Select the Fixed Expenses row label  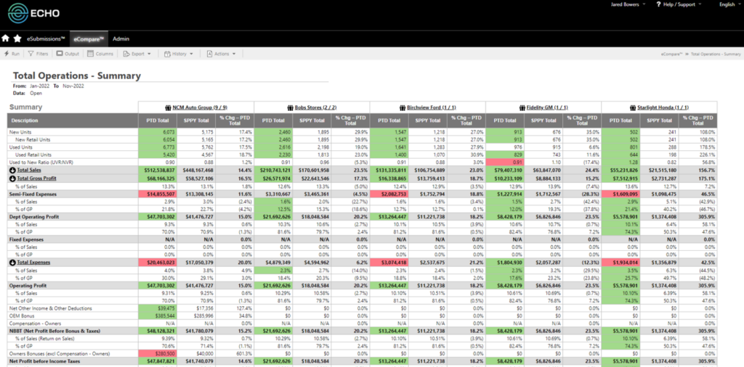pos(26,239)
